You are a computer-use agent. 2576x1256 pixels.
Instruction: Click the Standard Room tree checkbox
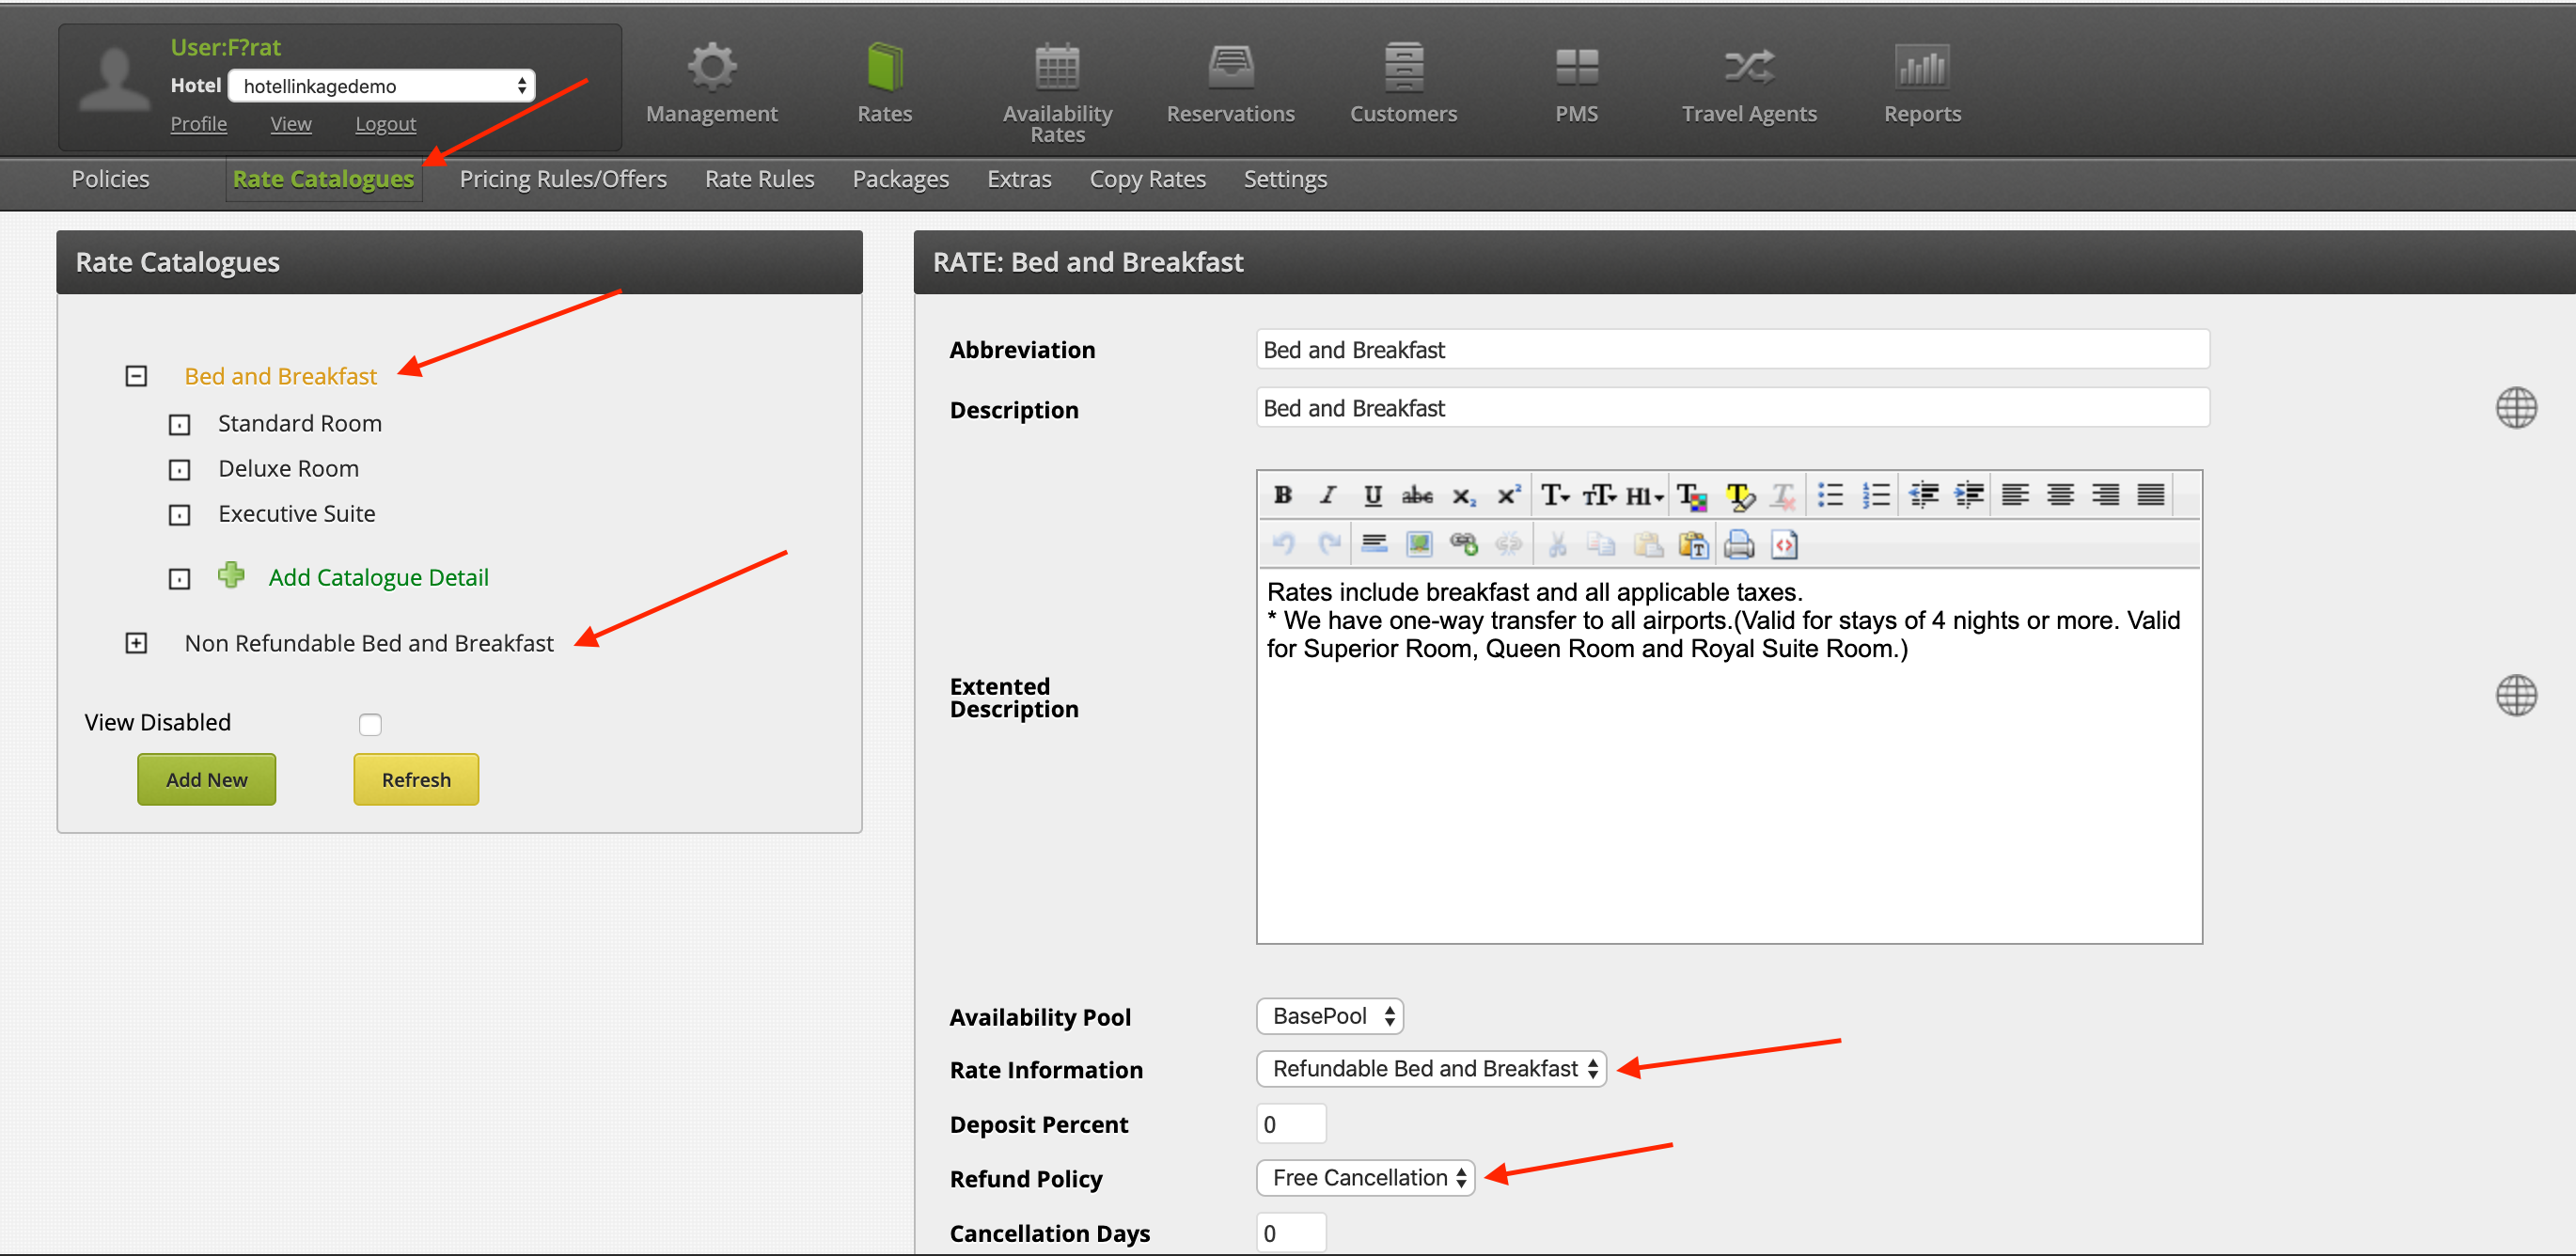point(179,425)
